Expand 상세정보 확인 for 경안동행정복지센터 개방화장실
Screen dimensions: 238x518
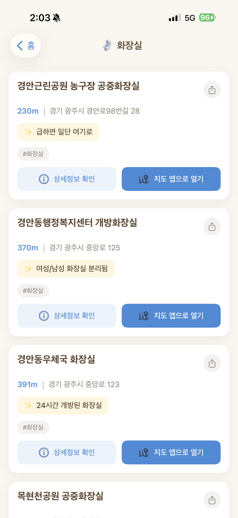click(x=67, y=316)
